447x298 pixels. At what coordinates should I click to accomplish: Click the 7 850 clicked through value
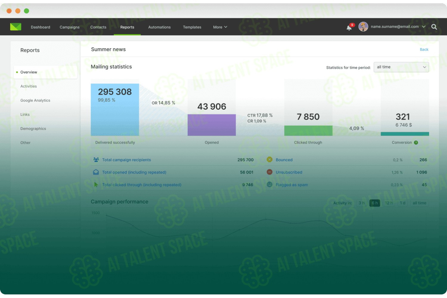pos(308,117)
